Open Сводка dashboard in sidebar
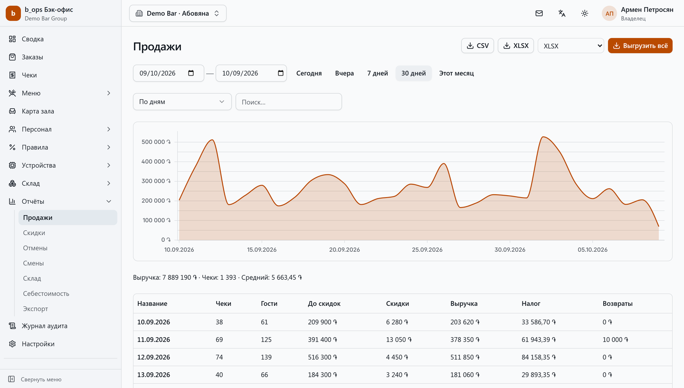This screenshot has width=684, height=388. (60, 39)
